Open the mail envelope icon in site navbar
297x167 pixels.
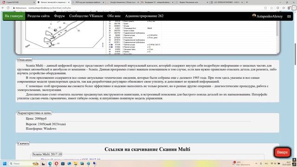click(x=289, y=17)
